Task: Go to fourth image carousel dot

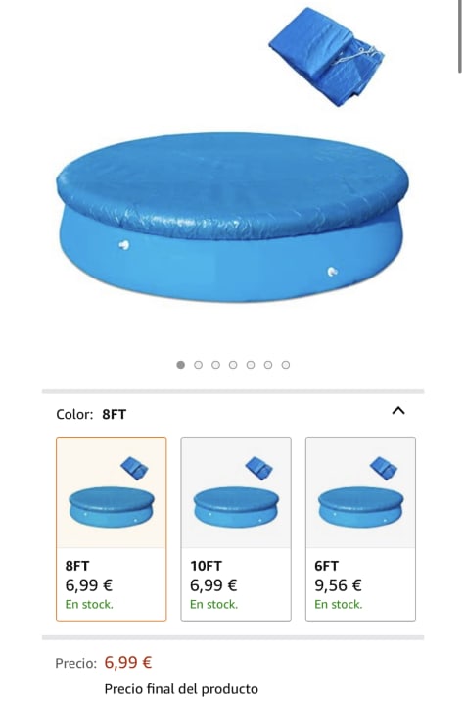Action: point(233,365)
